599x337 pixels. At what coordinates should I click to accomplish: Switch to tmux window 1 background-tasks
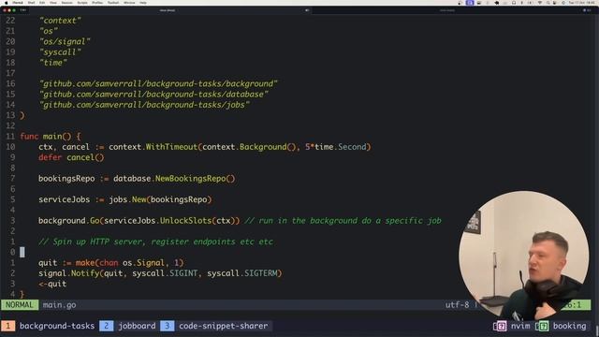(48, 326)
